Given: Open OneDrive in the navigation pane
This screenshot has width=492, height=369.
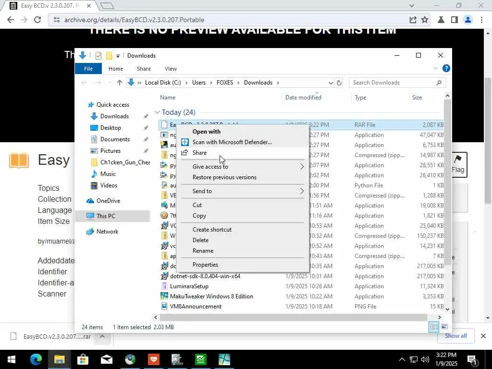Looking at the screenshot, I should point(108,201).
